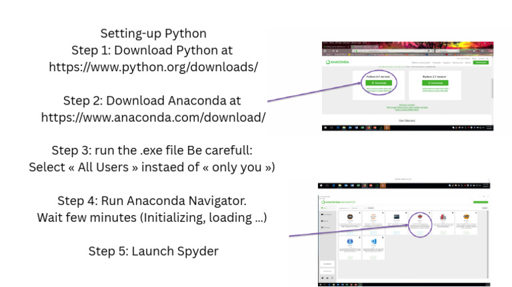The width and height of the screenshot is (512, 287).
Task: Select Home in Anaconda Navigator sidebar
Action: point(324,208)
